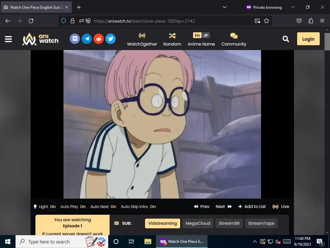Open Live watch room
Image resolution: width=330 pixels, height=248 pixels.
point(281,207)
